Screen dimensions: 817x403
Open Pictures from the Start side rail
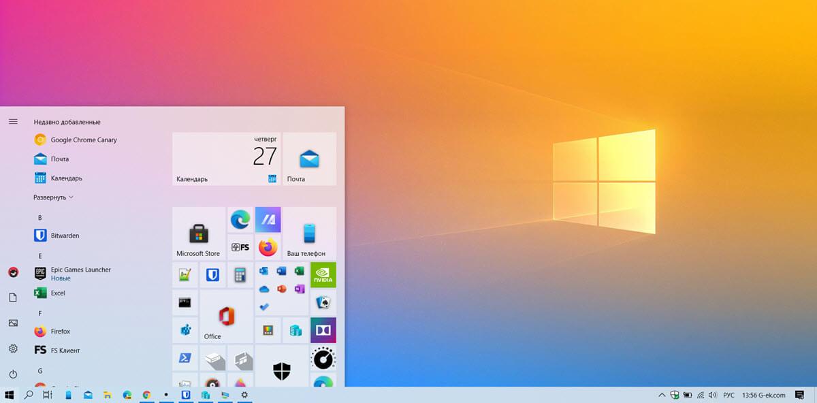(13, 323)
